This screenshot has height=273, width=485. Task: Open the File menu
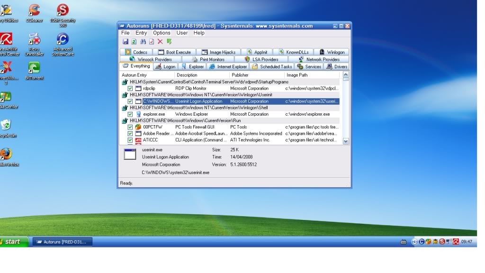[125, 33]
